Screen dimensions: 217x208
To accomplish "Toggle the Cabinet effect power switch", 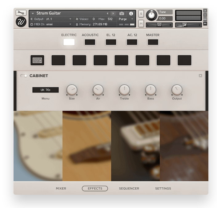I will [x=24, y=76].
